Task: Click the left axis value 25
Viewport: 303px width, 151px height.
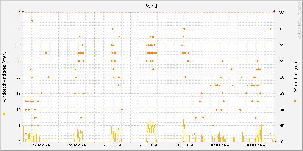Action: point(18,61)
